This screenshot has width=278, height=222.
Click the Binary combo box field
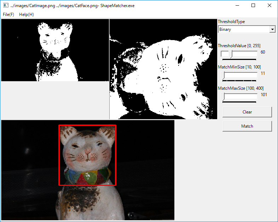247,29
